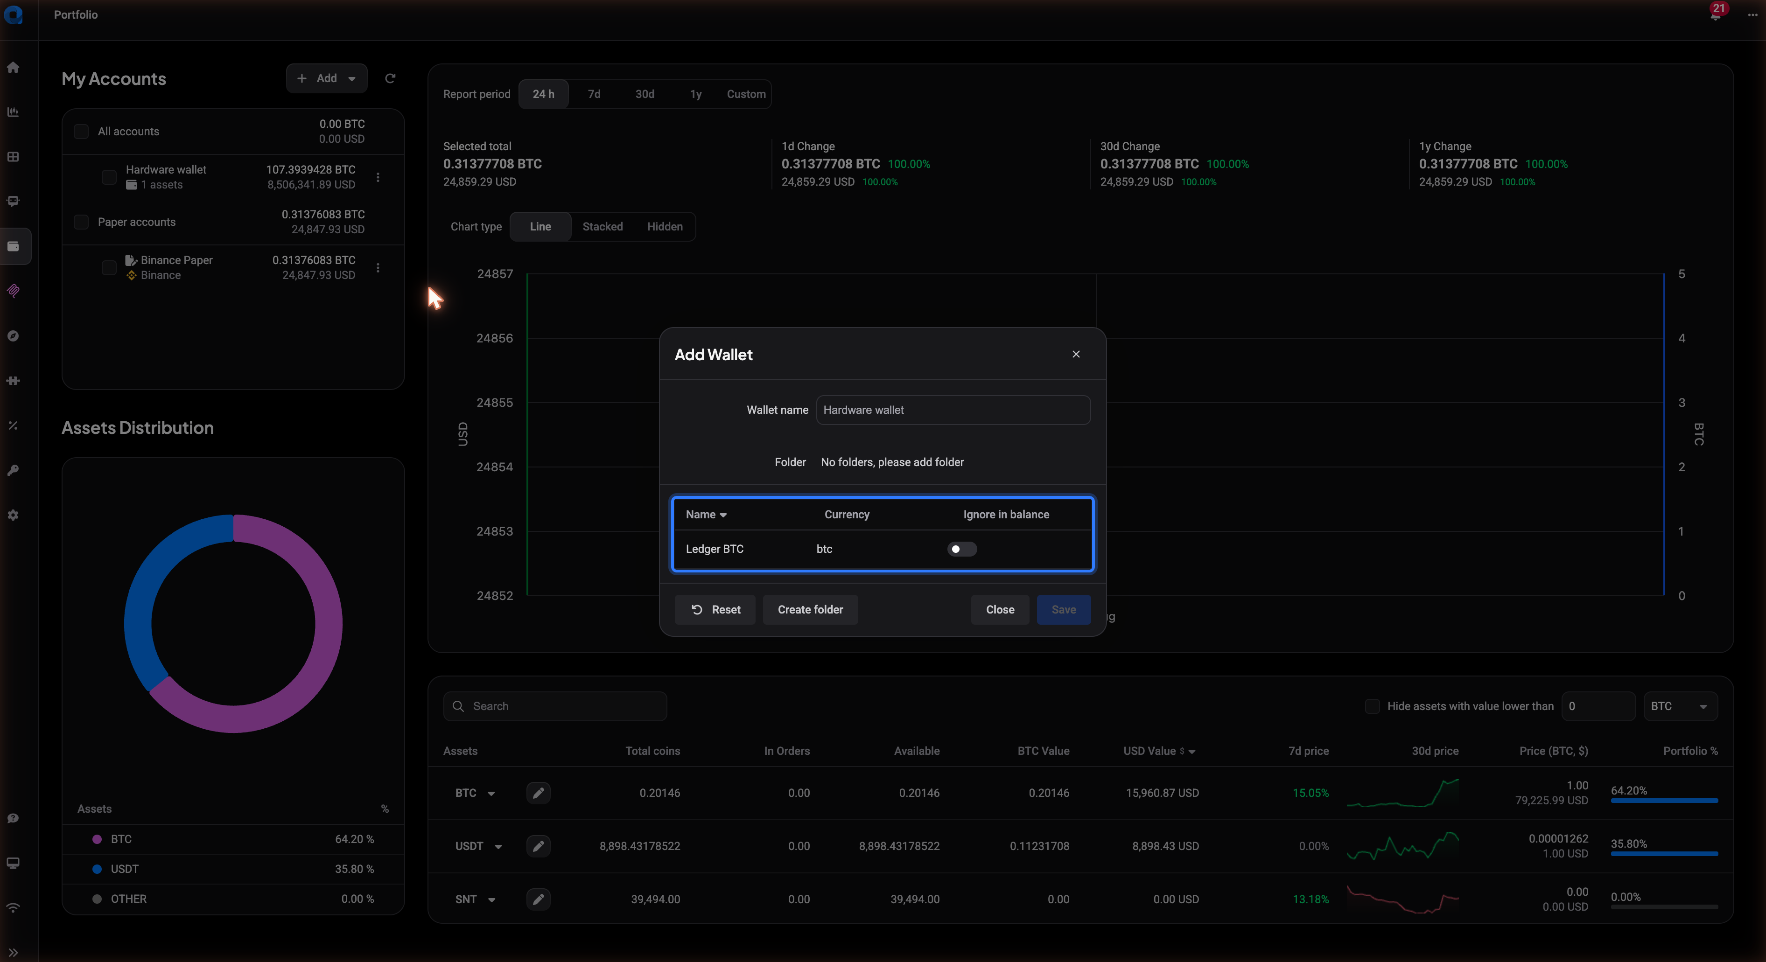Click the blue USDT legend dot
This screenshot has height=962, width=1766.
98,869
